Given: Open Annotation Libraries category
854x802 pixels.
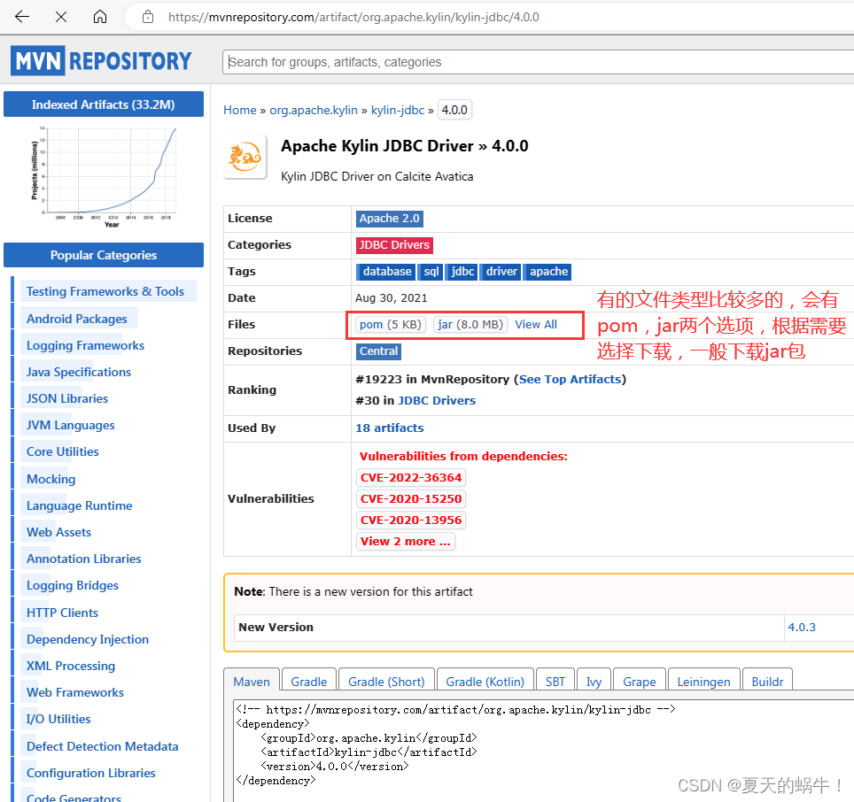Looking at the screenshot, I should click(84, 559).
